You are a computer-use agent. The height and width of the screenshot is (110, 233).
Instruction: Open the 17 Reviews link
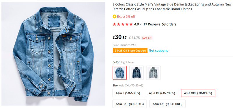(152, 24)
